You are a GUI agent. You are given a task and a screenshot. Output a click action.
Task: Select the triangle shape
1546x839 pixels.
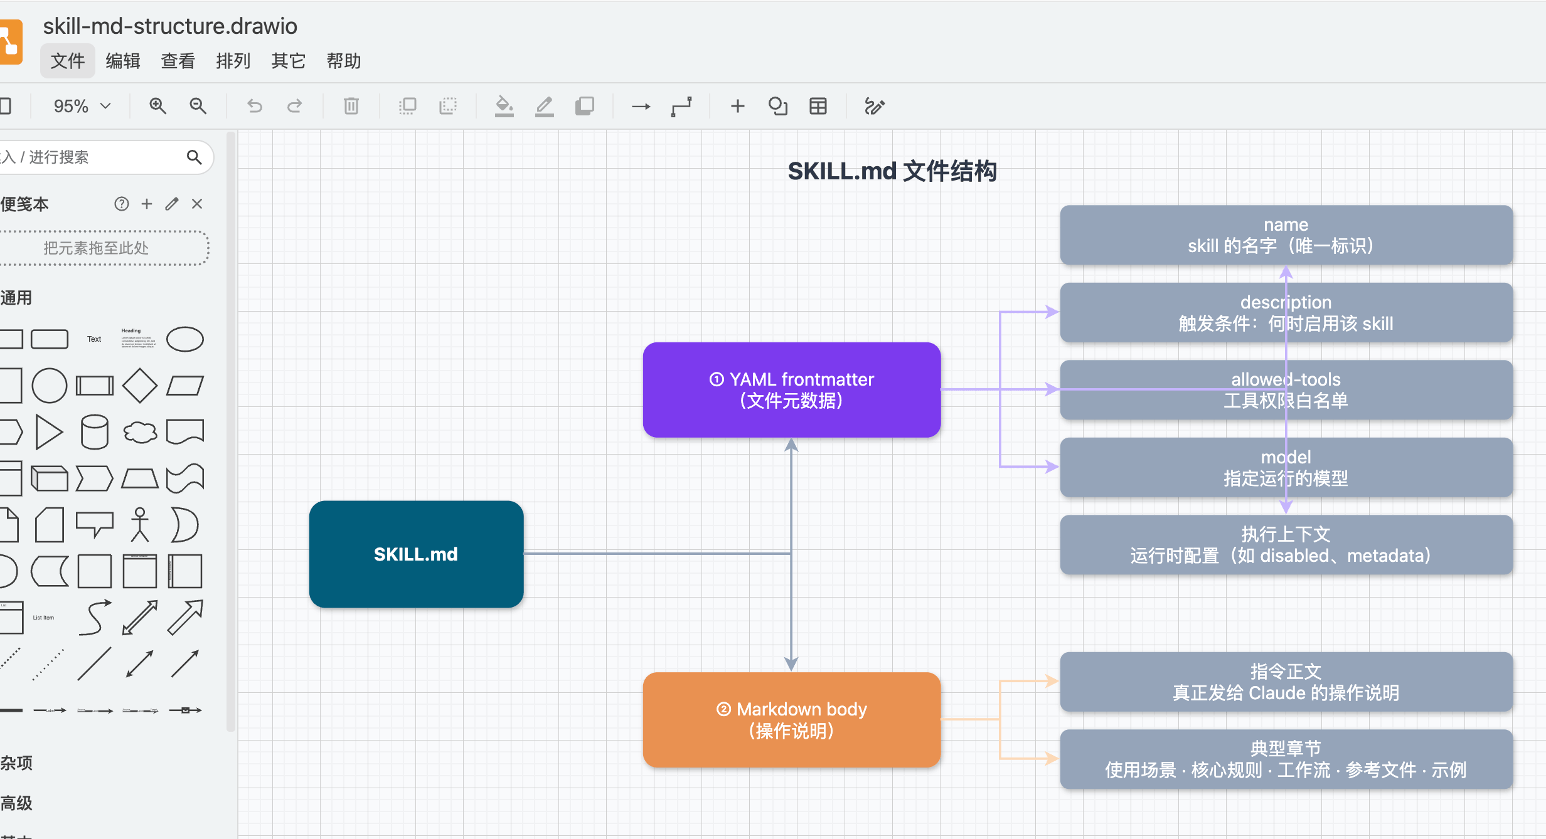tap(49, 432)
